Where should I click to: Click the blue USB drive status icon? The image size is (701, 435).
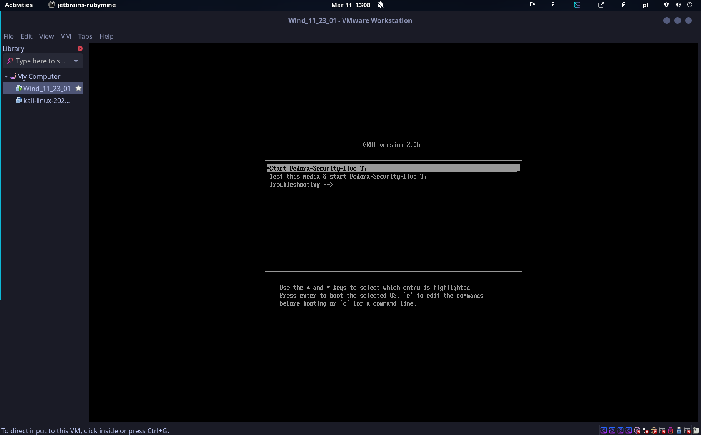tap(679, 430)
